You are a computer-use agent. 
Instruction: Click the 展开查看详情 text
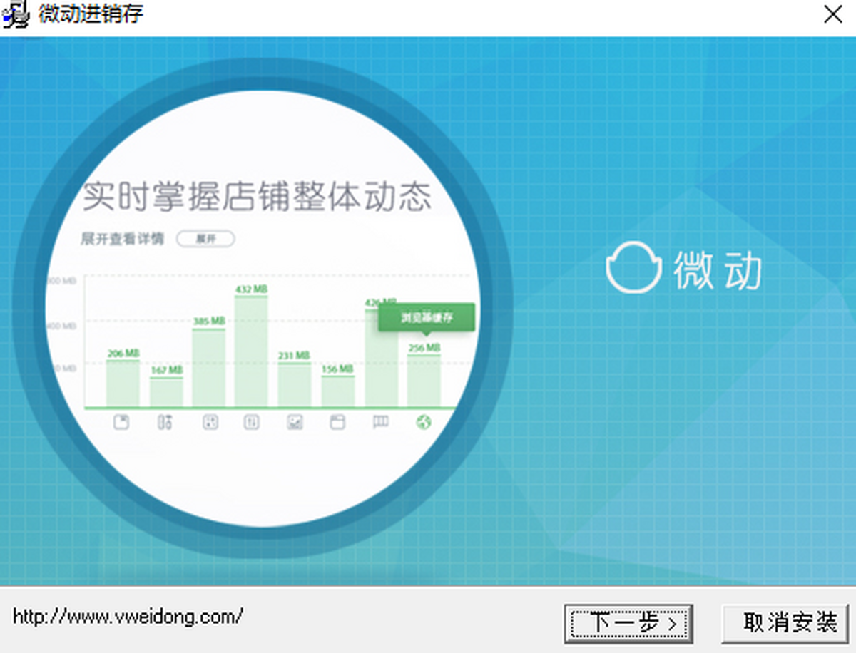pos(122,239)
